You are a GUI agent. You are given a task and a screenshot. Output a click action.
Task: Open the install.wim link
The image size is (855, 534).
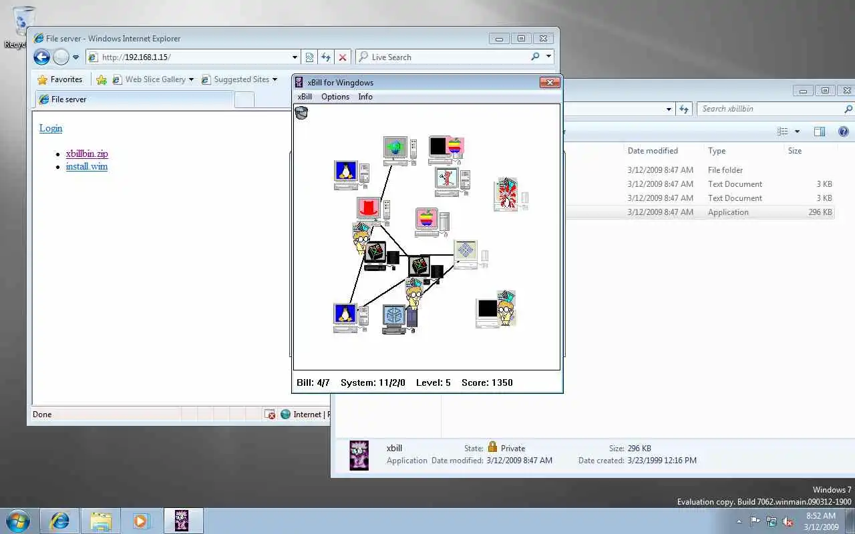point(87,166)
